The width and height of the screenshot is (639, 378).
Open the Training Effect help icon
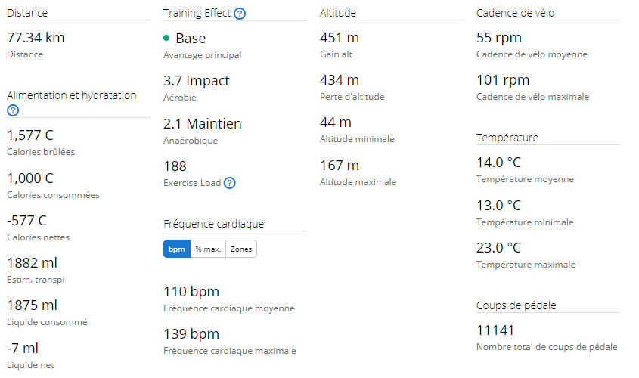point(240,14)
